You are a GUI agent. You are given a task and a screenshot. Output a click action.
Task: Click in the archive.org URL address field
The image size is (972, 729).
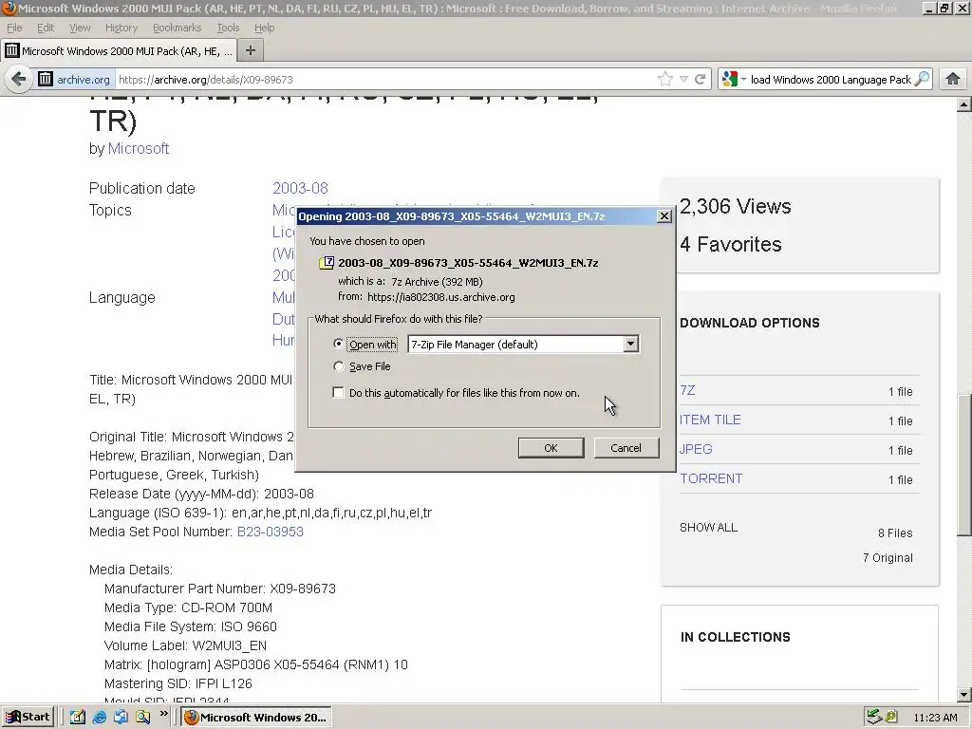(384, 80)
